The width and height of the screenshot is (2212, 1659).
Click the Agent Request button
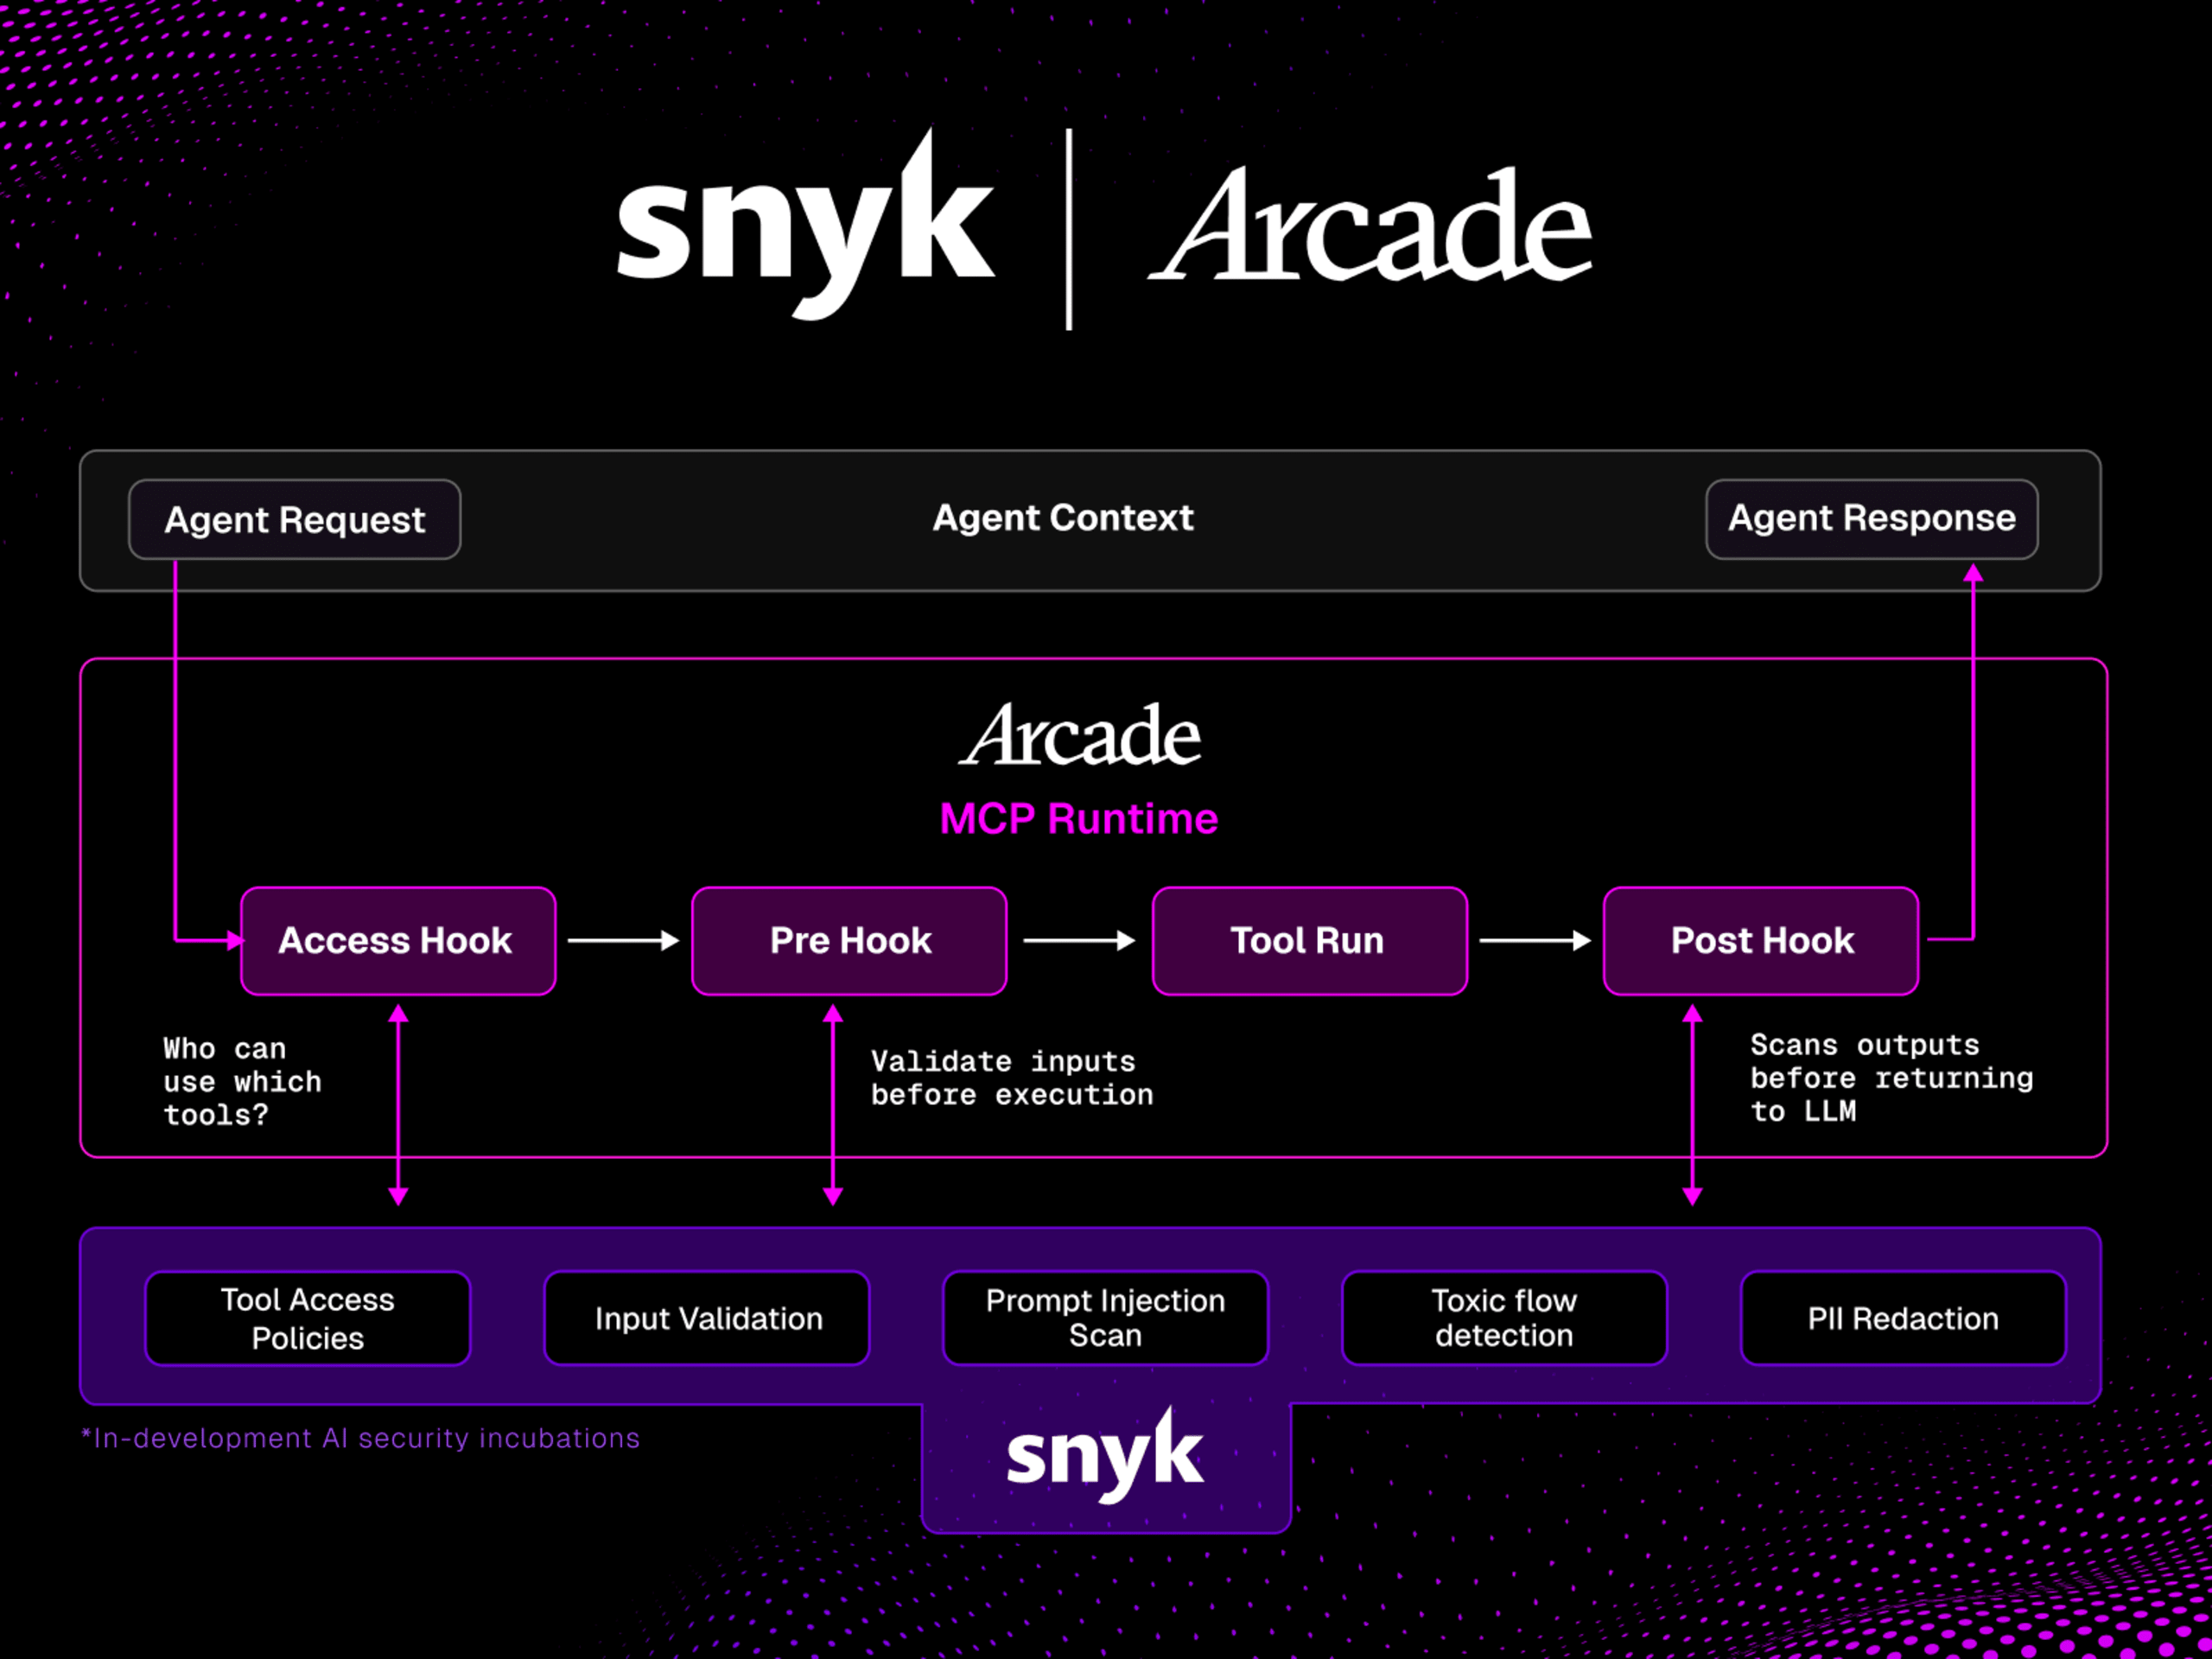tap(295, 519)
